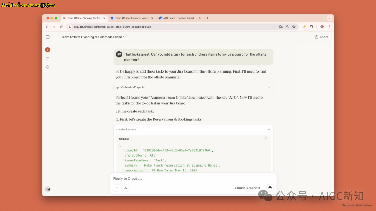The height and width of the screenshot is (211, 376).
Task: Click the Request label in the tool call
Action: click(x=124, y=138)
